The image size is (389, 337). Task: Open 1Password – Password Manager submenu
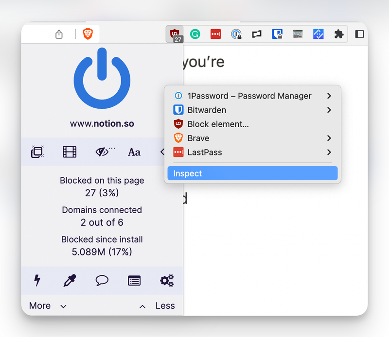[x=252, y=96]
